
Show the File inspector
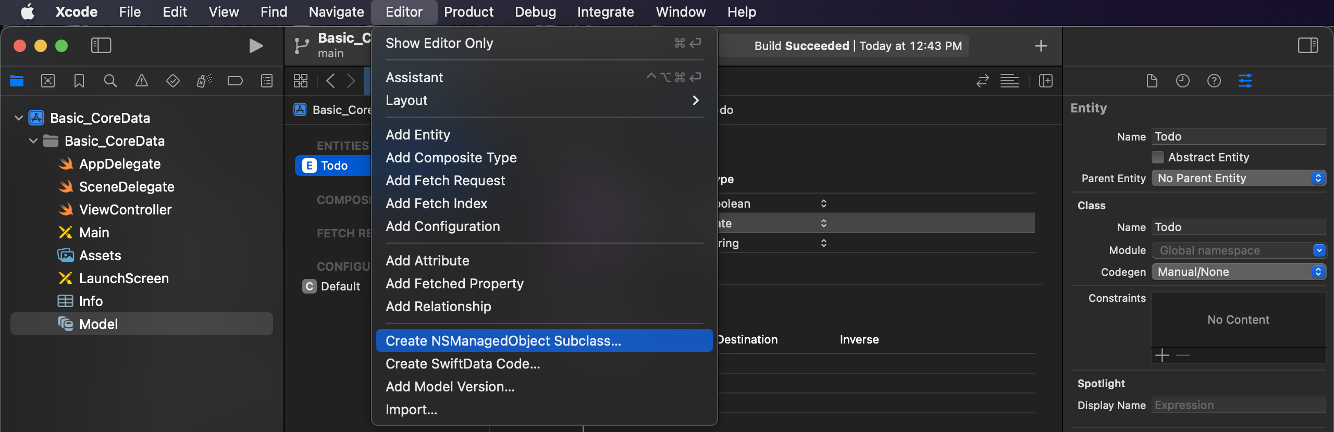pyautogui.click(x=1152, y=81)
